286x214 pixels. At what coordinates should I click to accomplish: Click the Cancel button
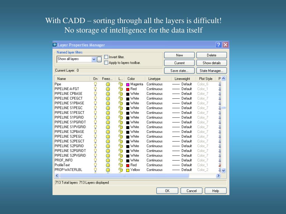[192, 191]
